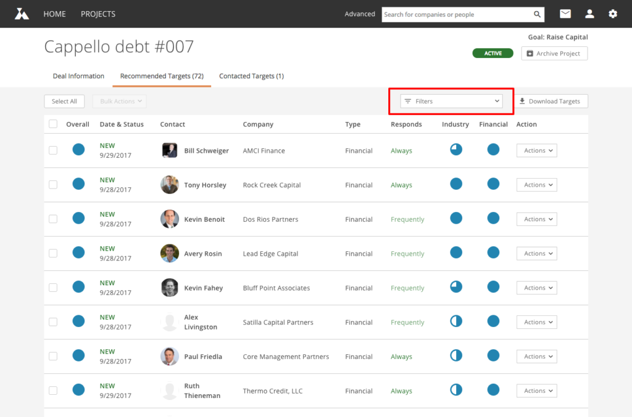Open the settings gear icon

[x=613, y=14]
